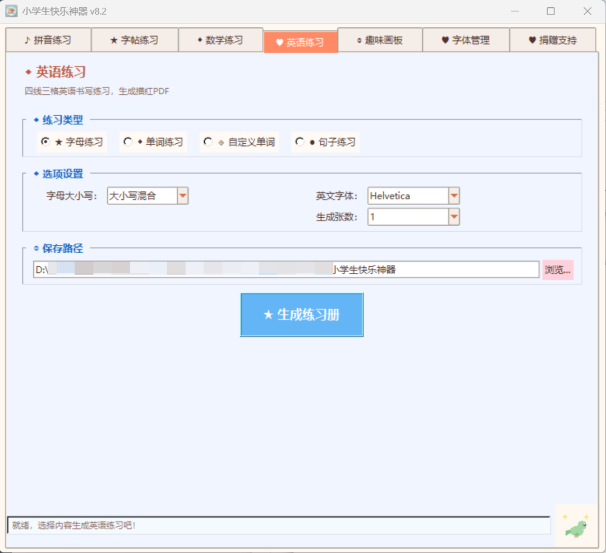The image size is (606, 553).
Task: Go to the 数学练习 tab
Action: 221,40
